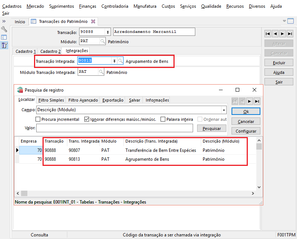The height and width of the screenshot is (239, 297).
Task: Click the Pesquisar button
Action: point(212,129)
